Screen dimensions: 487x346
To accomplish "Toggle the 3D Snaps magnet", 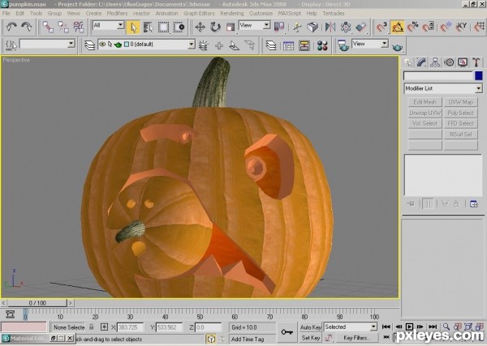I will (x=381, y=27).
